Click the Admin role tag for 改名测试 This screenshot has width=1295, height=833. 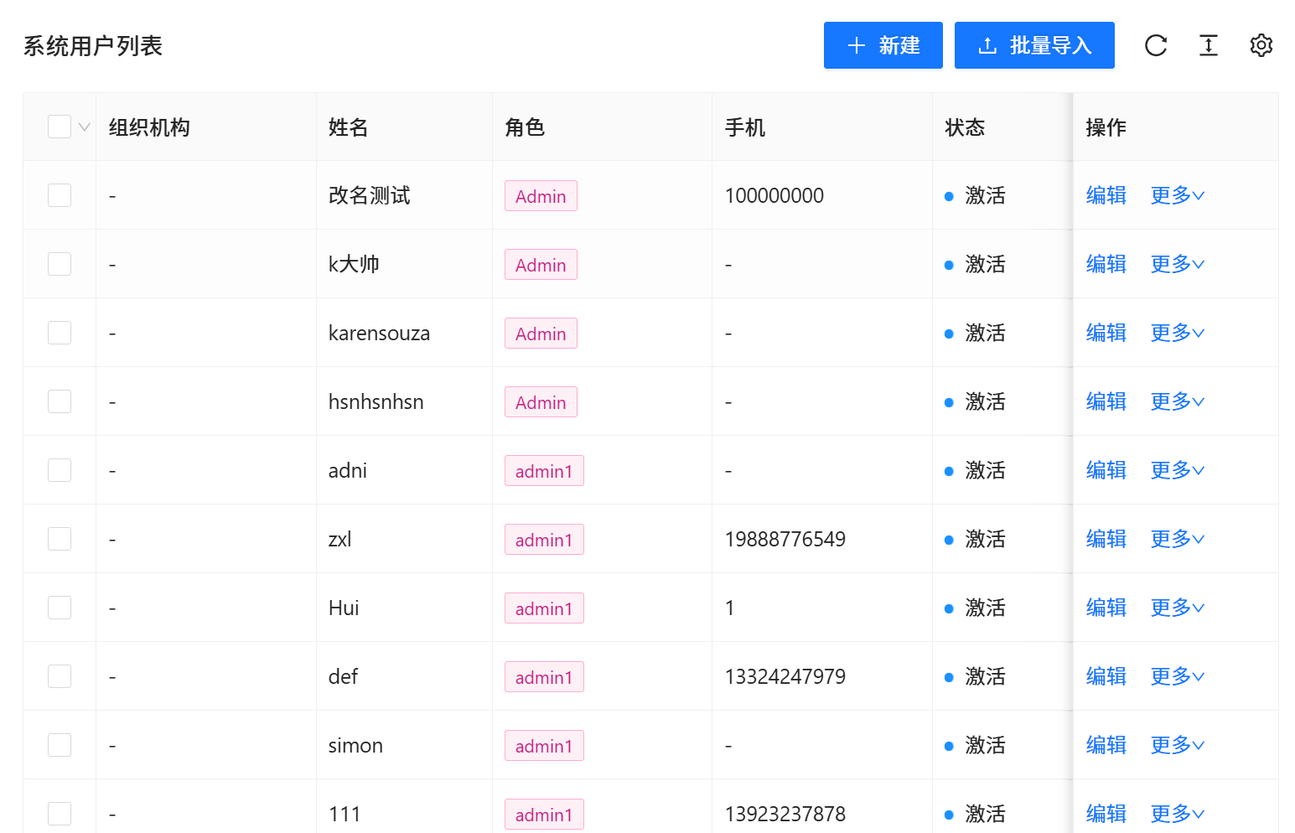[541, 196]
